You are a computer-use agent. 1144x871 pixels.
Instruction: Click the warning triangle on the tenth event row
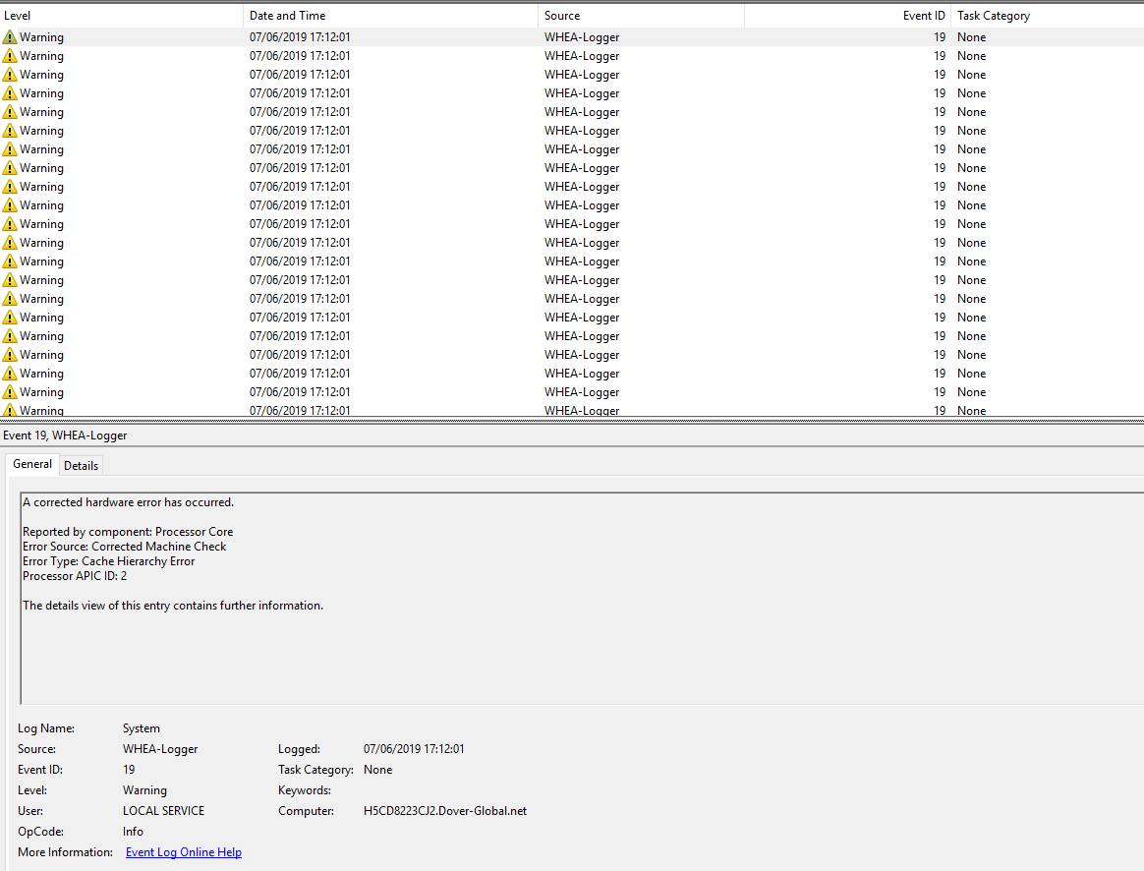9,204
